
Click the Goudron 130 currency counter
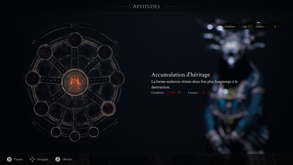click(238, 27)
